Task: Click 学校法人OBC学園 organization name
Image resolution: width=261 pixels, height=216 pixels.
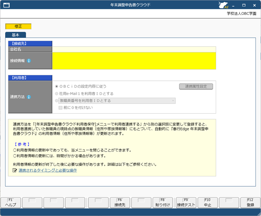Action: click(241, 13)
